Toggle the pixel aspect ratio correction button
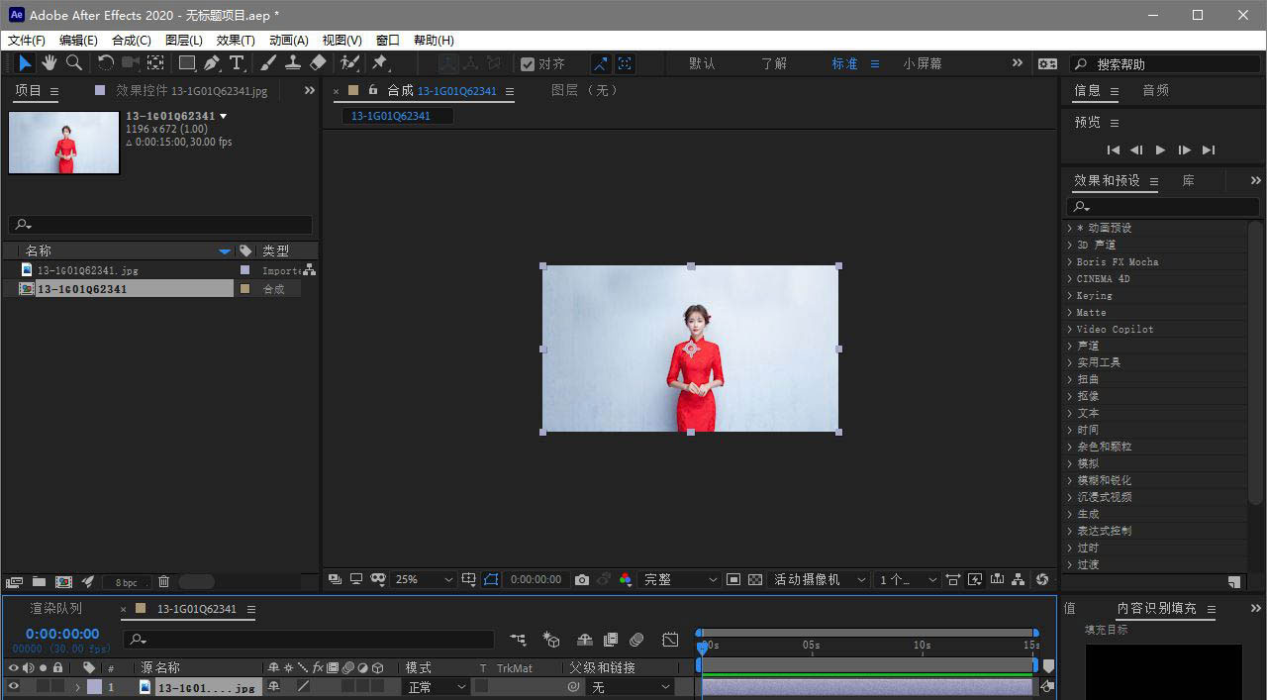The height and width of the screenshot is (700, 1267). [x=952, y=579]
